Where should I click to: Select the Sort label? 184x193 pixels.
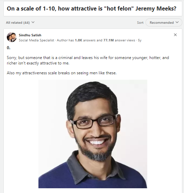coord(140,23)
